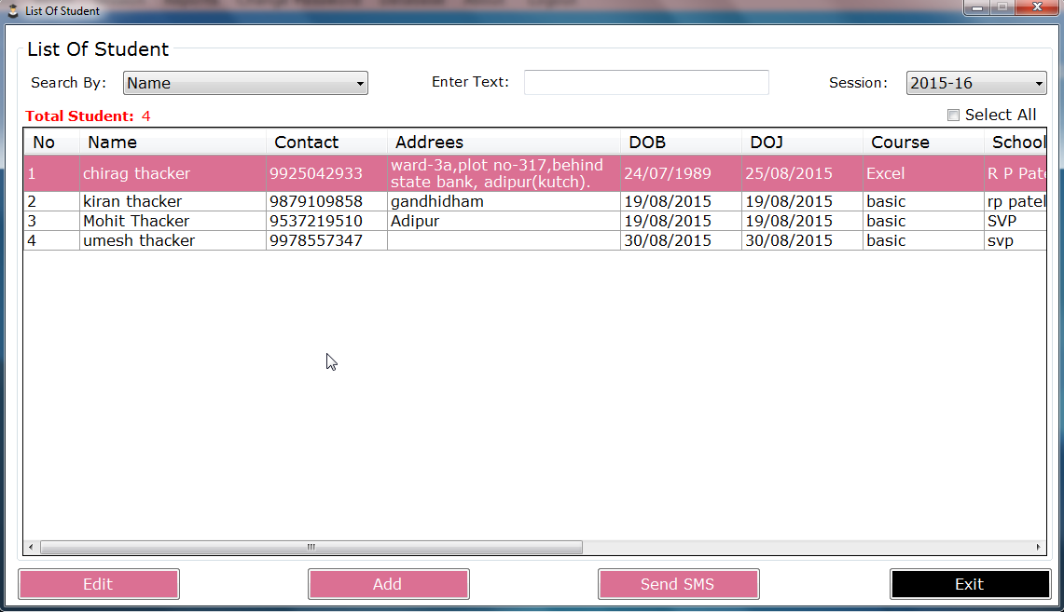The height and width of the screenshot is (612, 1064).
Task: Close the List Of Student window
Action: pyautogui.click(x=1037, y=7)
